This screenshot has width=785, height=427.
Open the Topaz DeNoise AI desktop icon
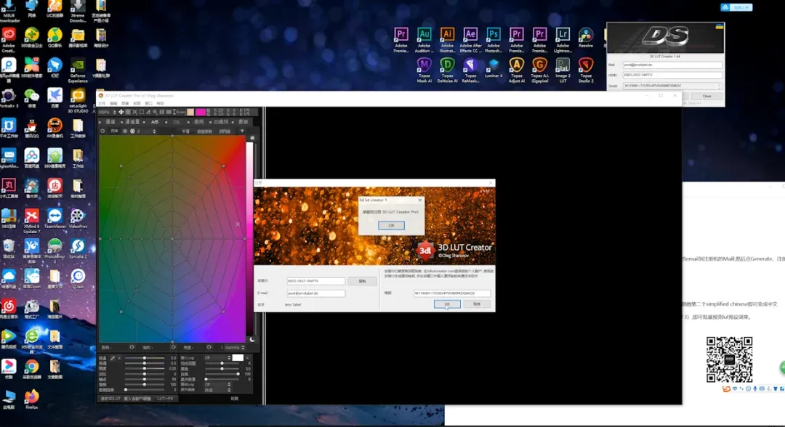(447, 70)
